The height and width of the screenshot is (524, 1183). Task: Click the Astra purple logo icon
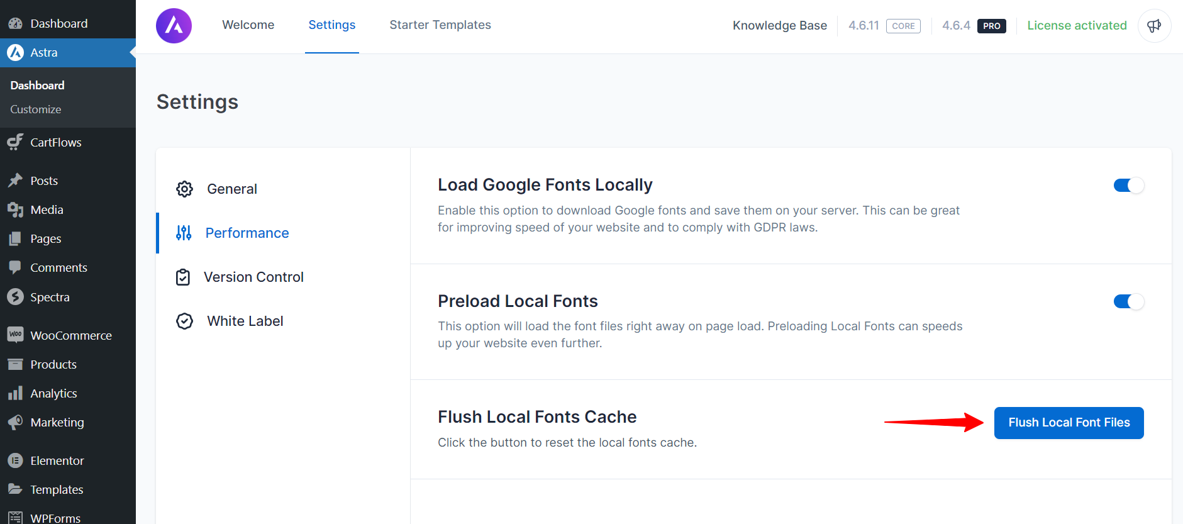coord(174,26)
